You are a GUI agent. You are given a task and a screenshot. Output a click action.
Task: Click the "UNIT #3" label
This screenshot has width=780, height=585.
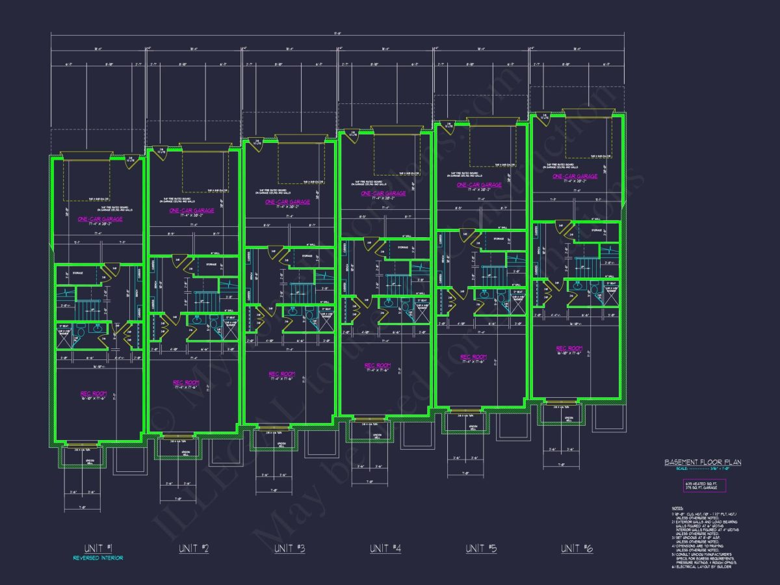[289, 548]
